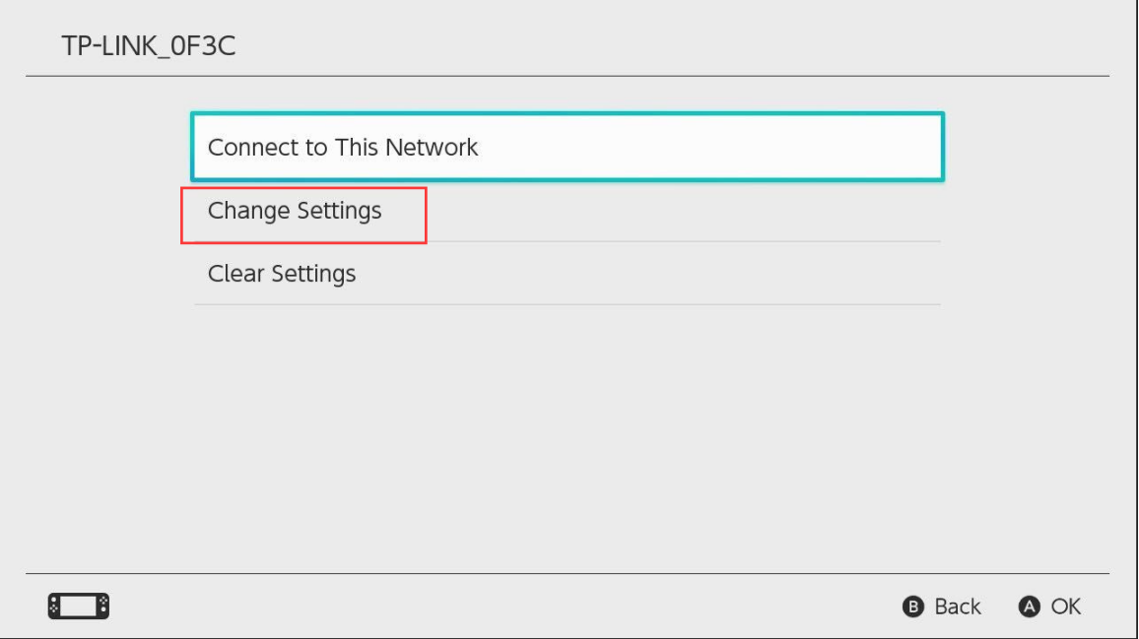Click the Switch console controller icon
Screen dimensions: 1139x639
(x=79, y=607)
